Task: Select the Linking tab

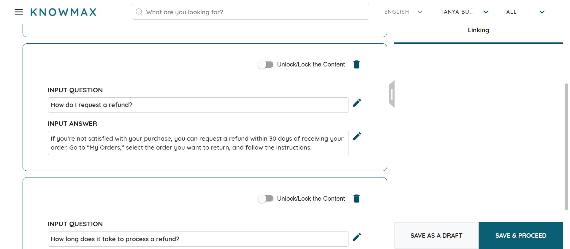Action: [x=478, y=30]
